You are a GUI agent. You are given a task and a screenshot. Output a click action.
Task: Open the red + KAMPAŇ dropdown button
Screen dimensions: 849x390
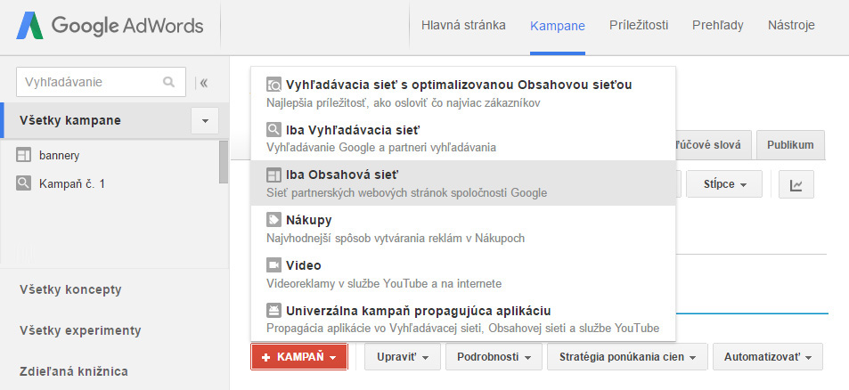(298, 357)
